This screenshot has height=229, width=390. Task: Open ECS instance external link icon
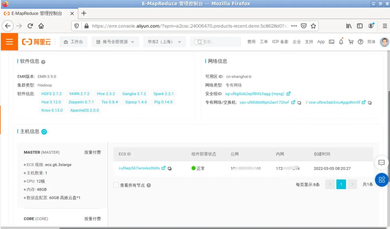point(163,168)
